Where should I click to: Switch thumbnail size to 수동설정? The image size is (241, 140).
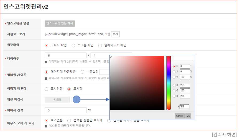(82, 72)
